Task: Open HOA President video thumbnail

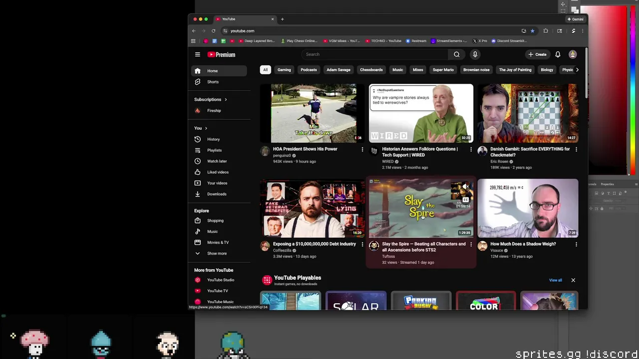Action: [x=314, y=113]
